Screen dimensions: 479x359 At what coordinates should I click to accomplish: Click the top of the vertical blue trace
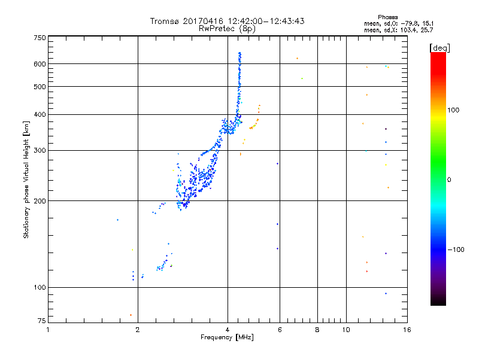(x=240, y=53)
